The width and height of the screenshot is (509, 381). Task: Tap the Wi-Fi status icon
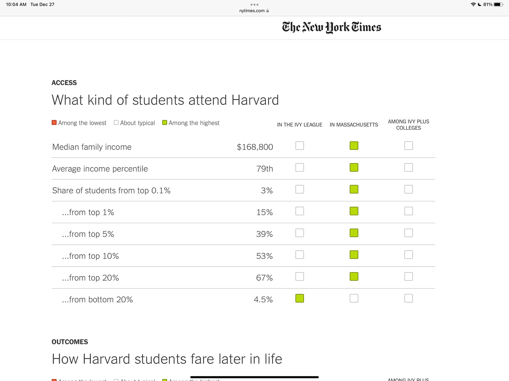[473, 5]
